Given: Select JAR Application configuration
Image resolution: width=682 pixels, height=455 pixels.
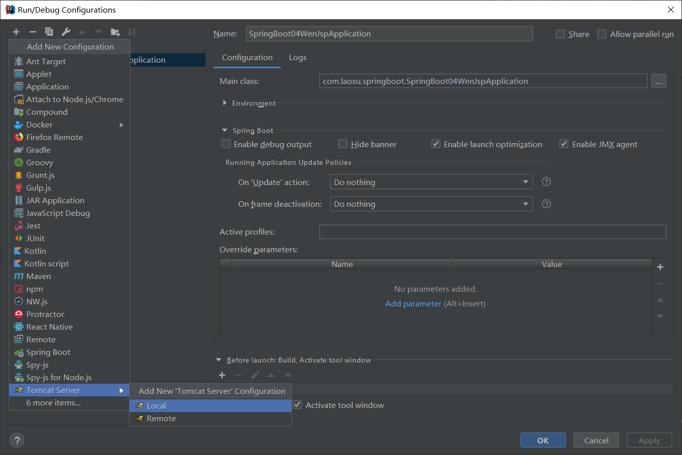Looking at the screenshot, I should tap(69, 200).
